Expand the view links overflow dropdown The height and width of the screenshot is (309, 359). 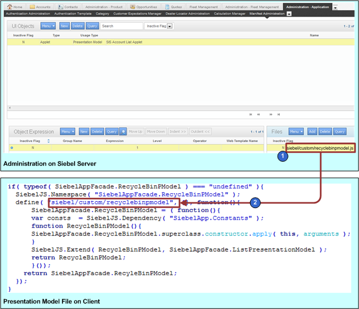[289, 14]
